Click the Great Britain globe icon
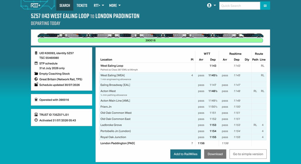Image resolution: width=301 pixels, height=164 pixels. (36, 79)
